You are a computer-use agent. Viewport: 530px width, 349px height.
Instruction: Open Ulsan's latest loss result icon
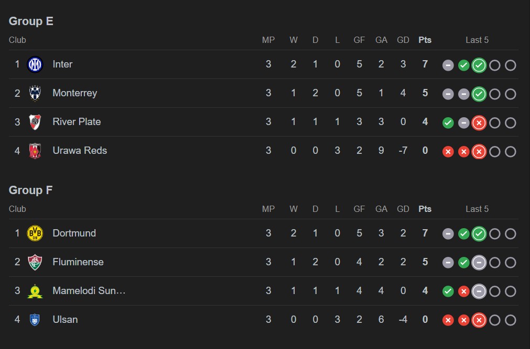479,320
